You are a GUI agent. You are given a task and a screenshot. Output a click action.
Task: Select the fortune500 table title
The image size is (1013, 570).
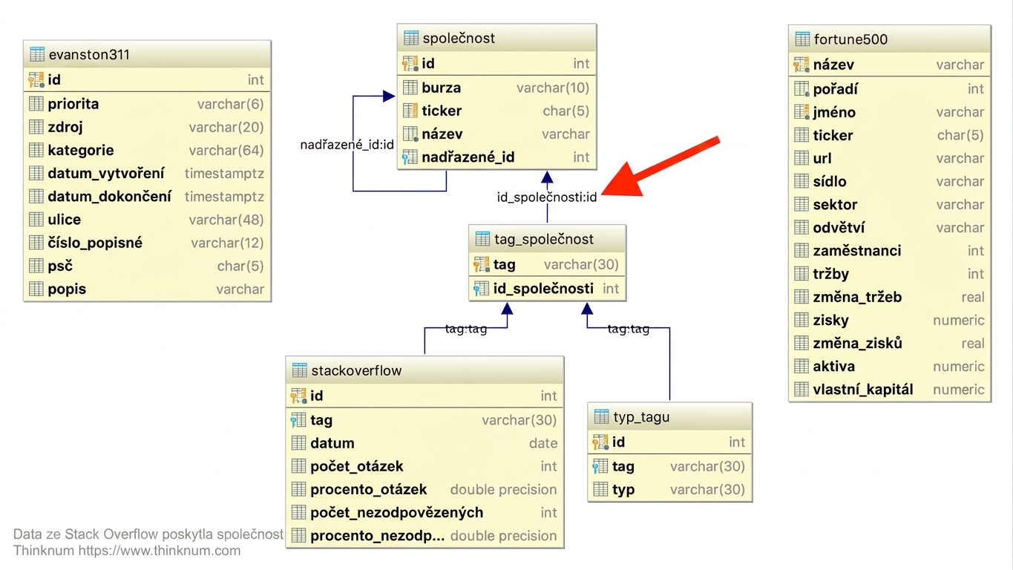coord(850,39)
